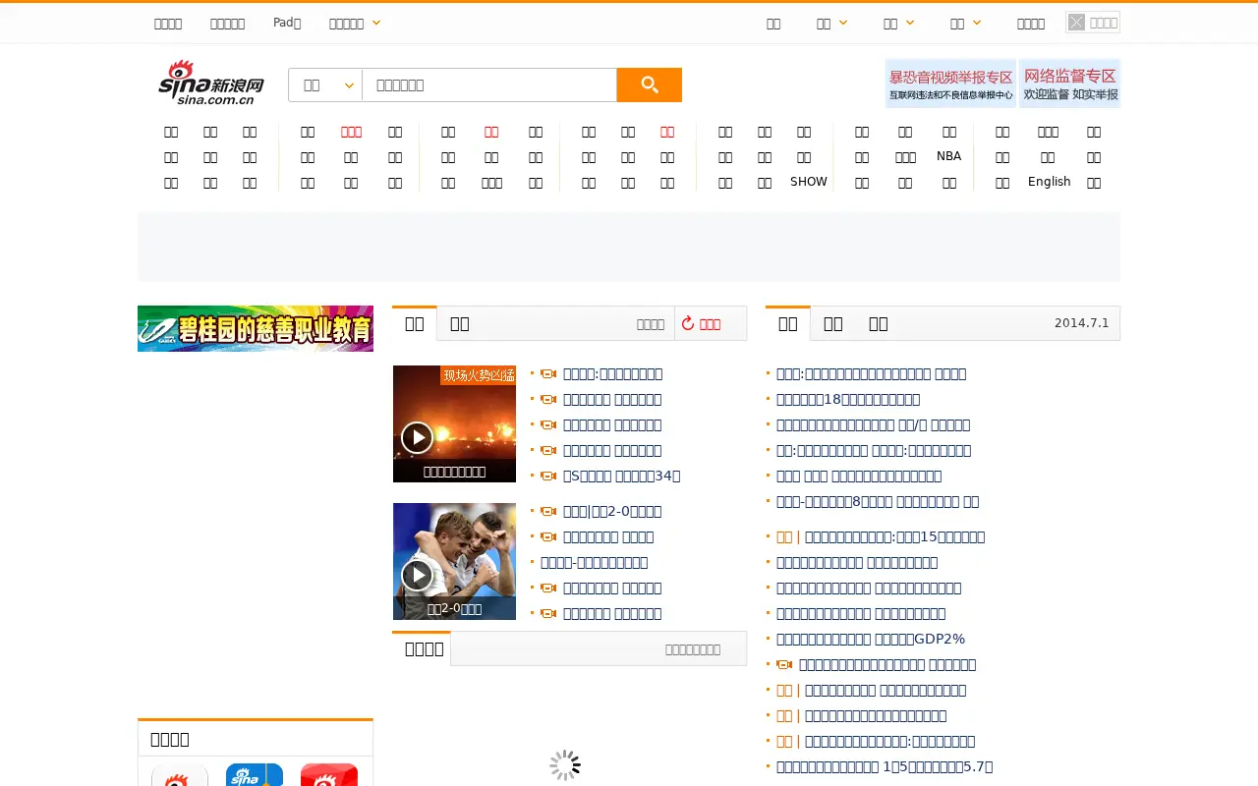Click video camera icon beside the '34' headline
Screen dimensions: 1258x786
548,477
